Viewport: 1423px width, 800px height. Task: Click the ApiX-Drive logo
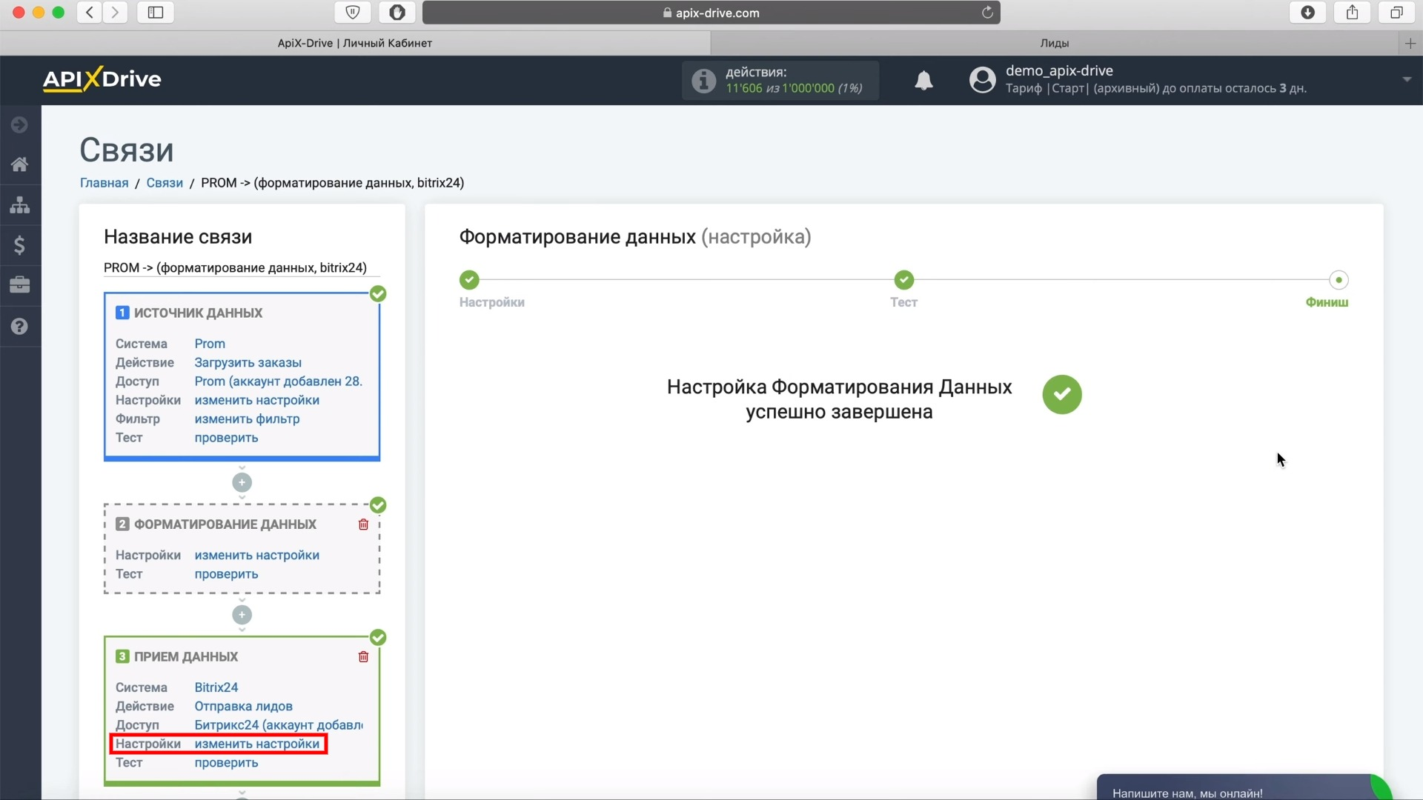click(102, 79)
